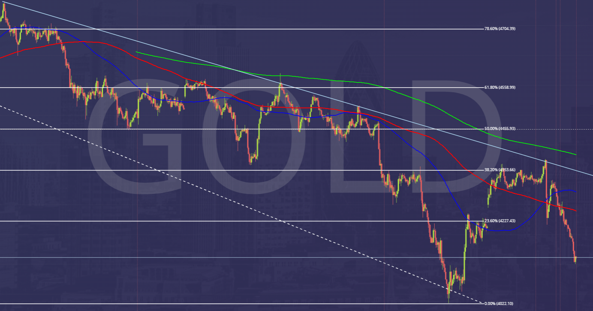Click the green moving average line
The width and height of the screenshot is (593, 311).
(x=343, y=81)
